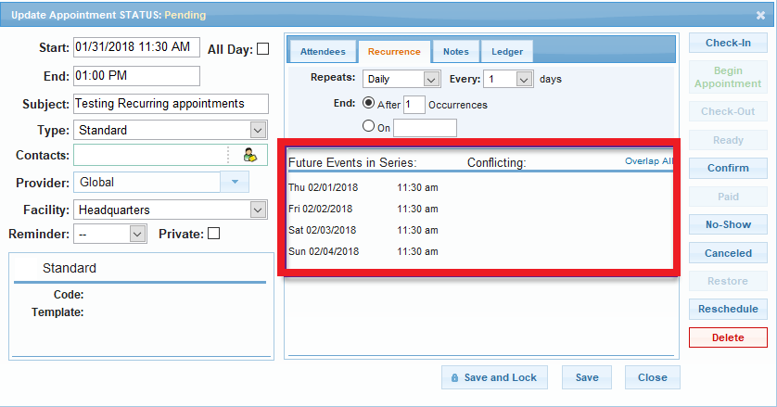Click the Code label in details panel
Screen dimensions: 777x407
(69, 295)
